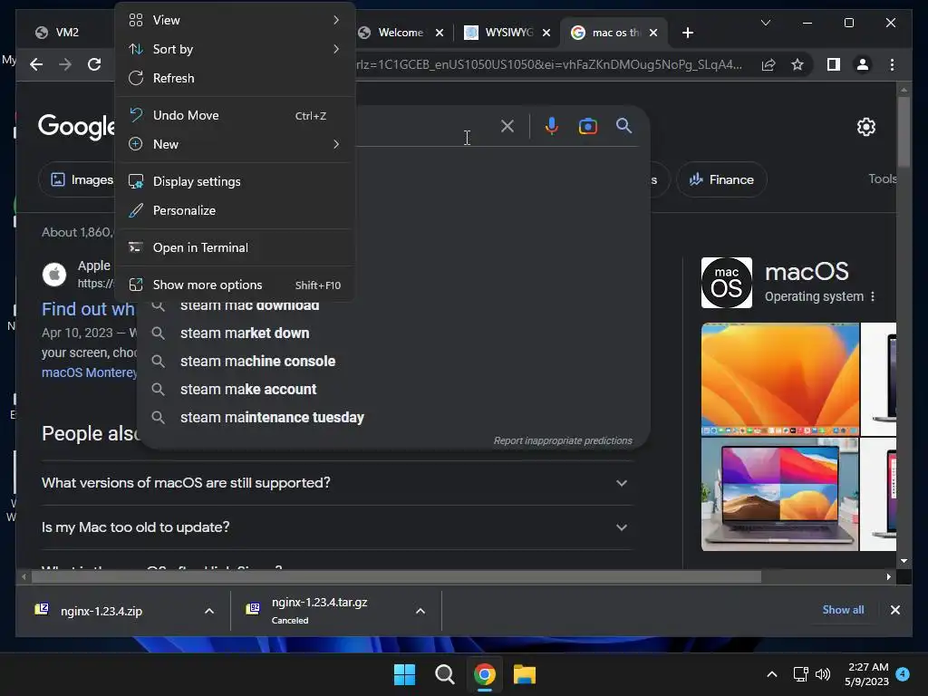This screenshot has width=928, height=696.
Task: Select suggestion steam maintenance tuesday
Action: [393, 417]
